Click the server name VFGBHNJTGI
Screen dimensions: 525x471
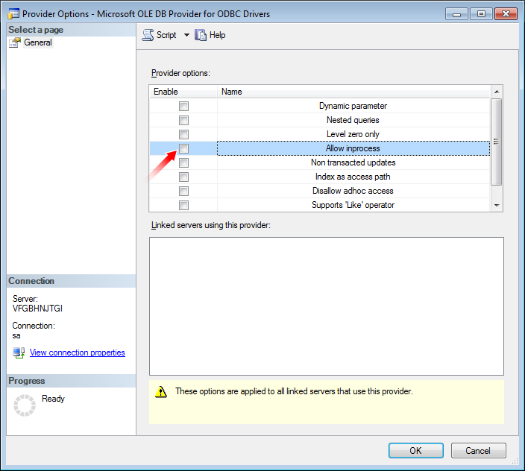tap(37, 309)
